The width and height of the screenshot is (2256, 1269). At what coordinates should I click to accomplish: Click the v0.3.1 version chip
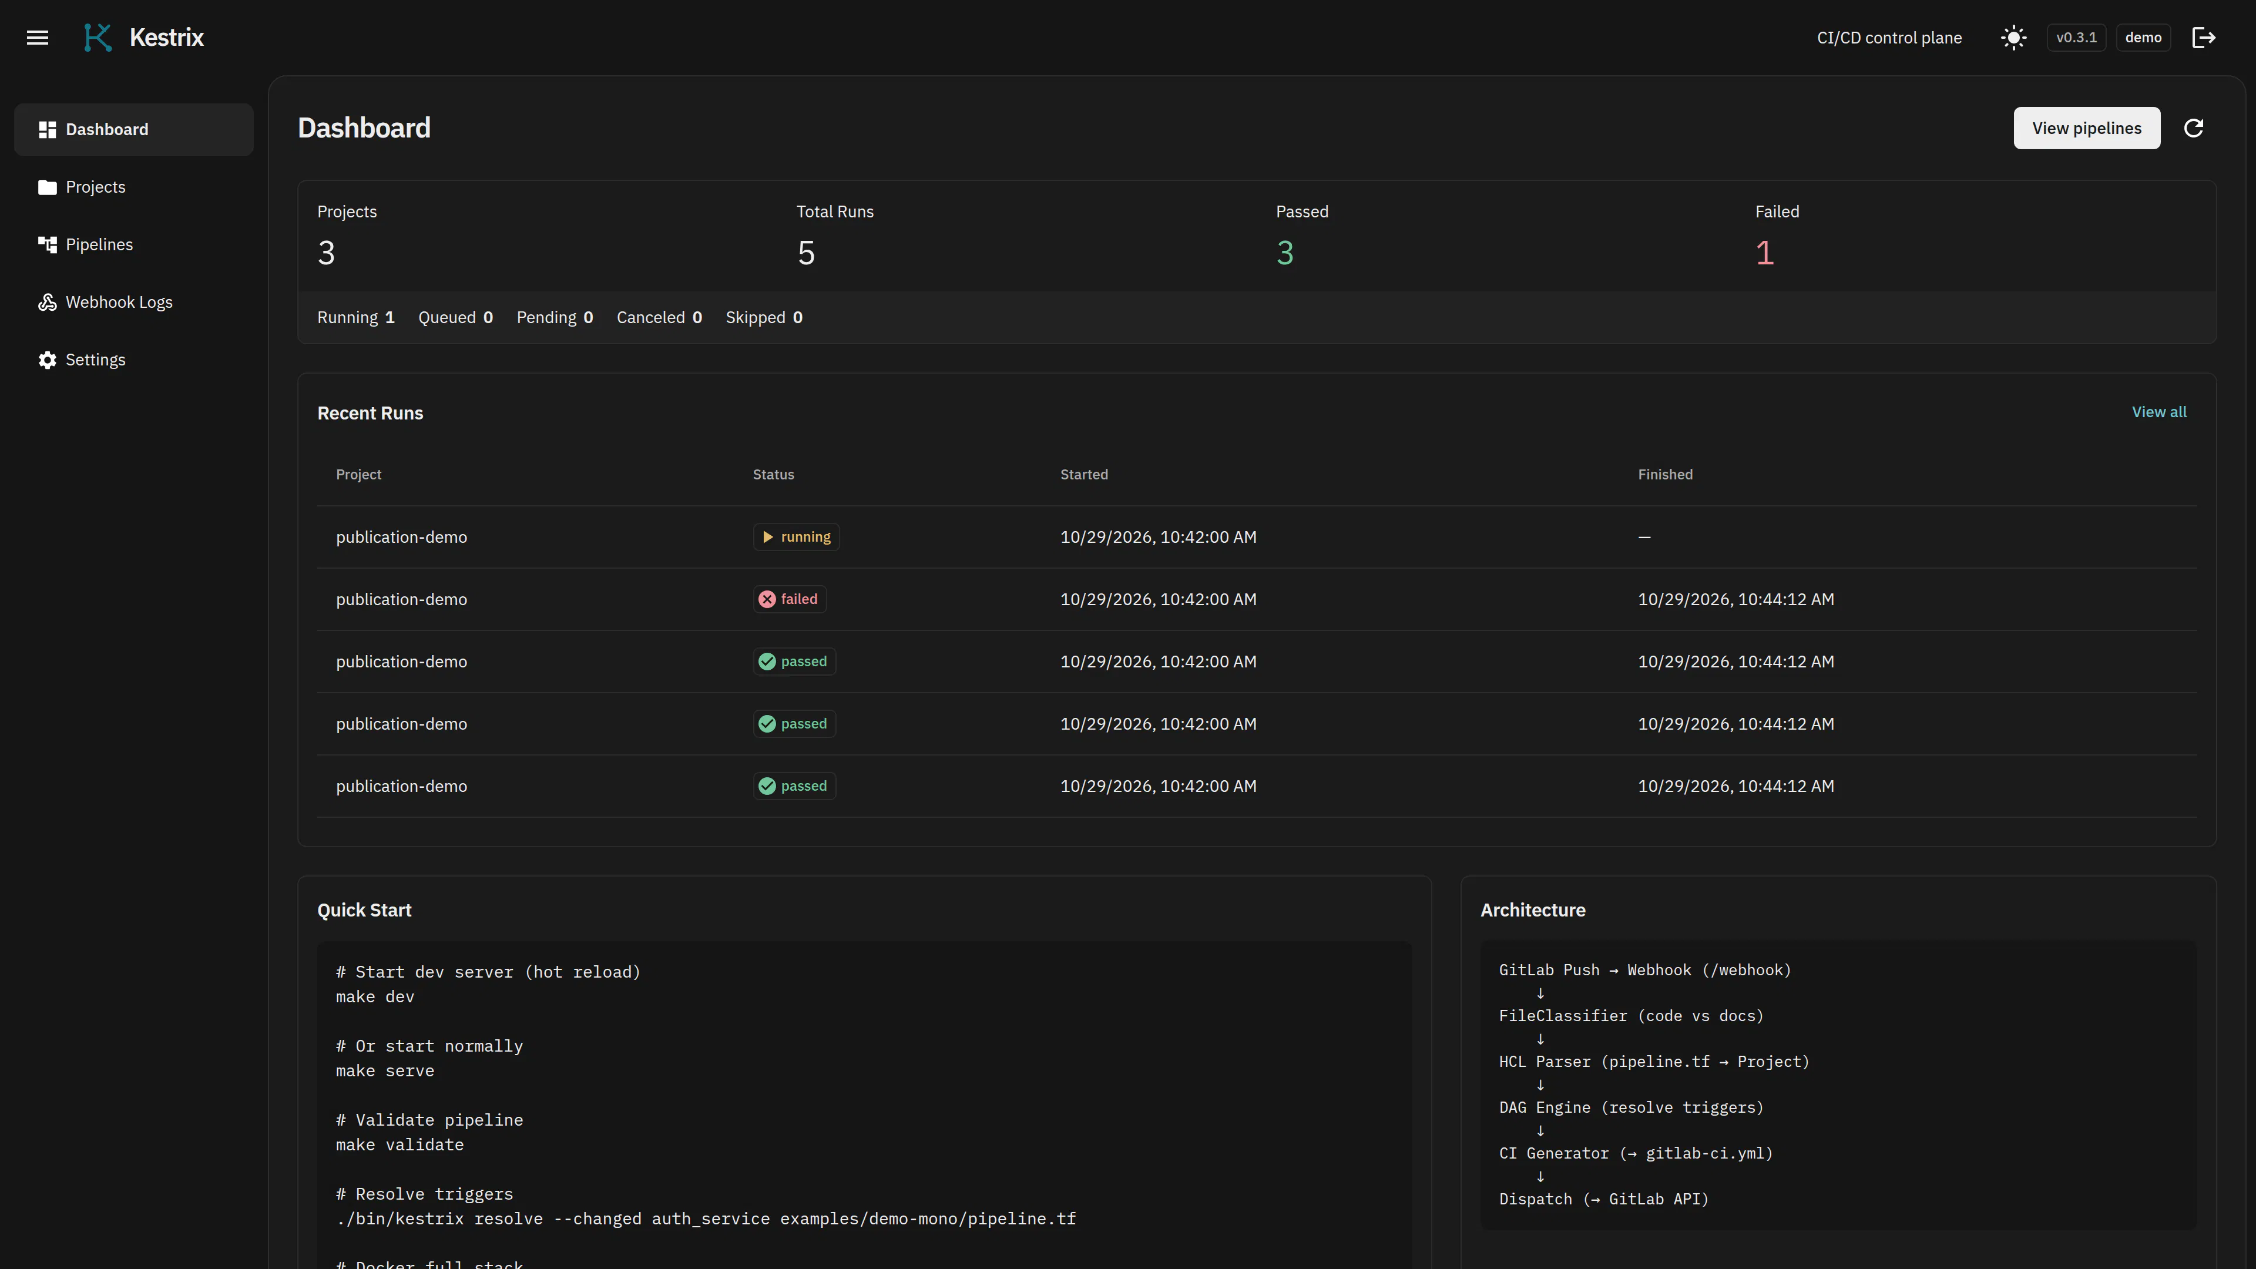pyautogui.click(x=2076, y=38)
